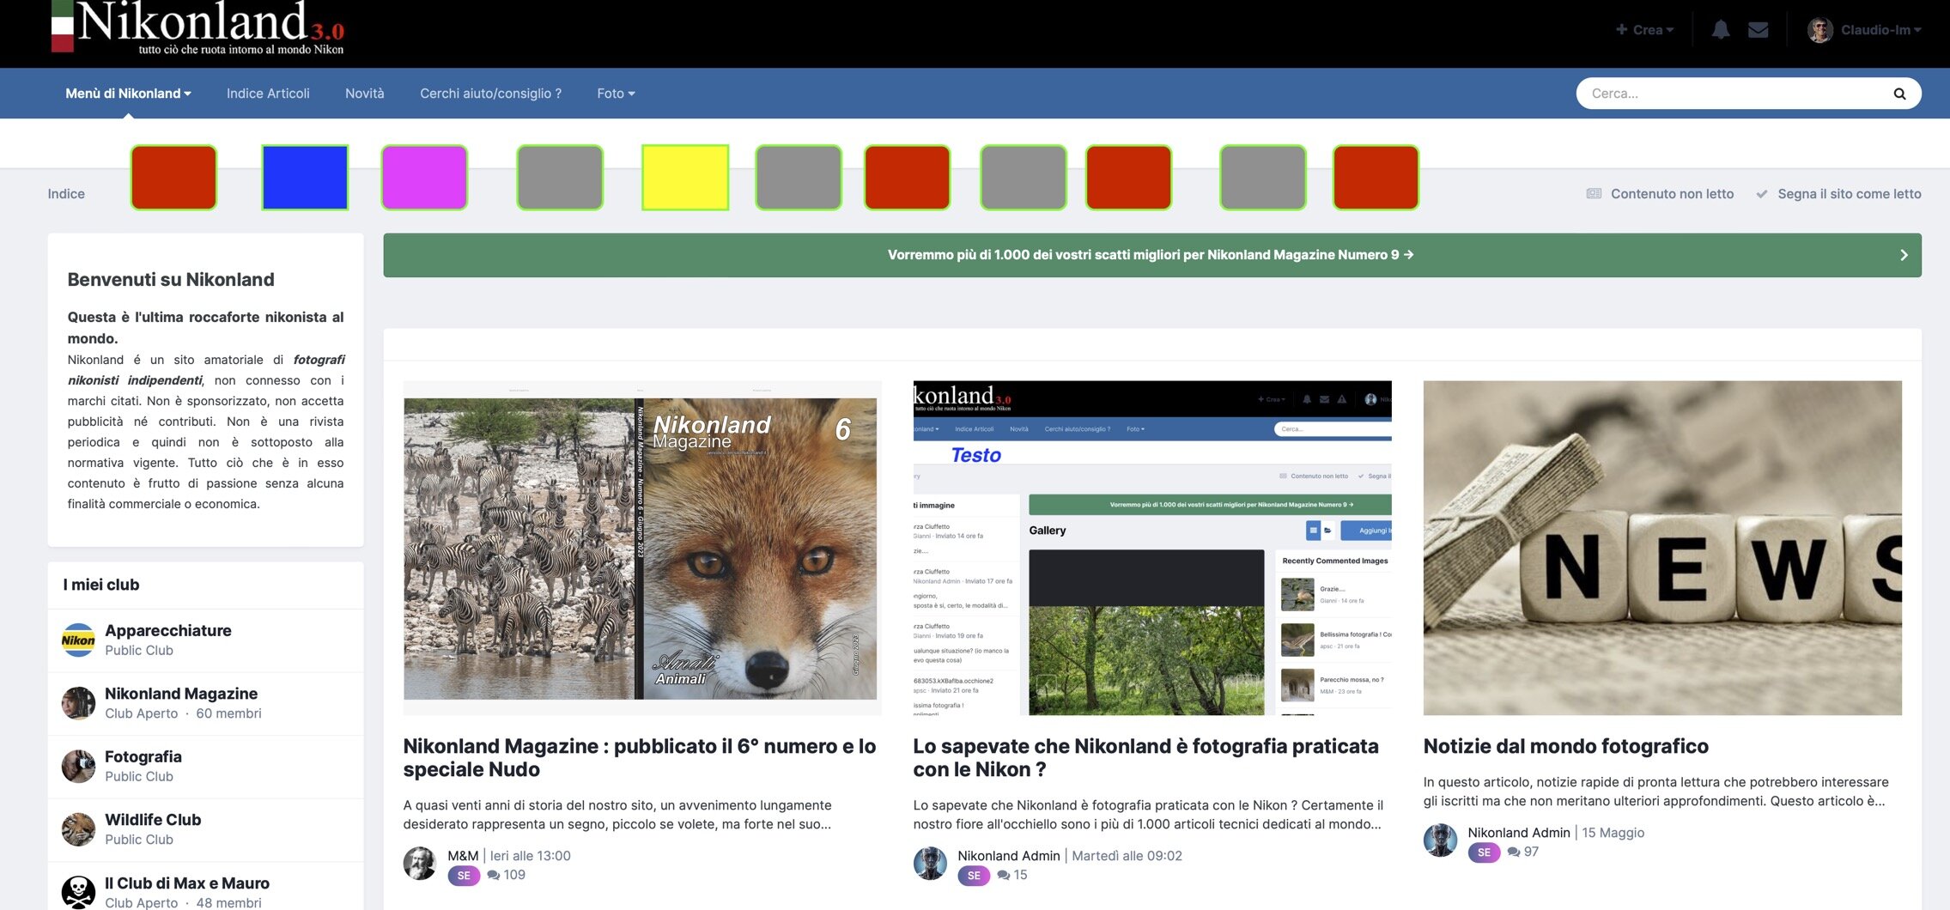The image size is (1950, 910).
Task: Click Nikonland Admin name by Martedì alle 09:02
Action: click(x=1009, y=856)
